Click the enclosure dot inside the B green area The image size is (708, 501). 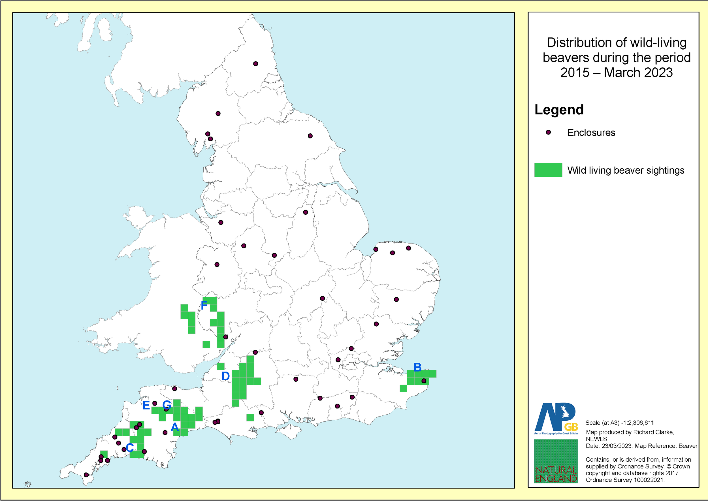point(424,381)
